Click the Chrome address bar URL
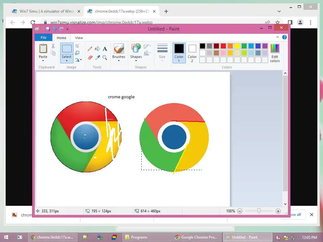The image size is (323, 242). [x=101, y=22]
